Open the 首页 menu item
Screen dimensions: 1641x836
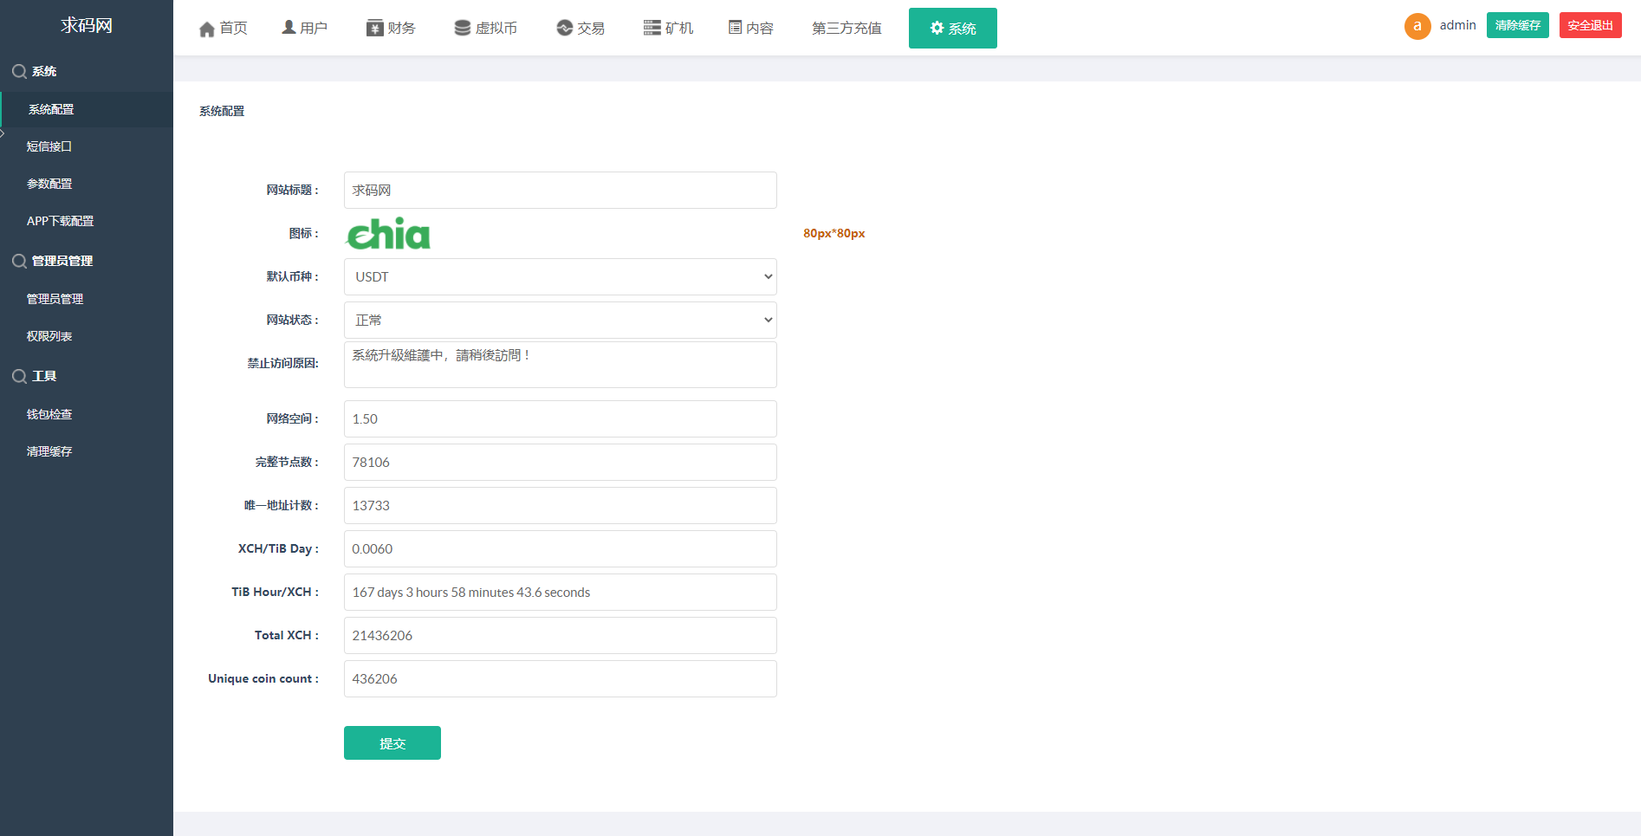[224, 28]
